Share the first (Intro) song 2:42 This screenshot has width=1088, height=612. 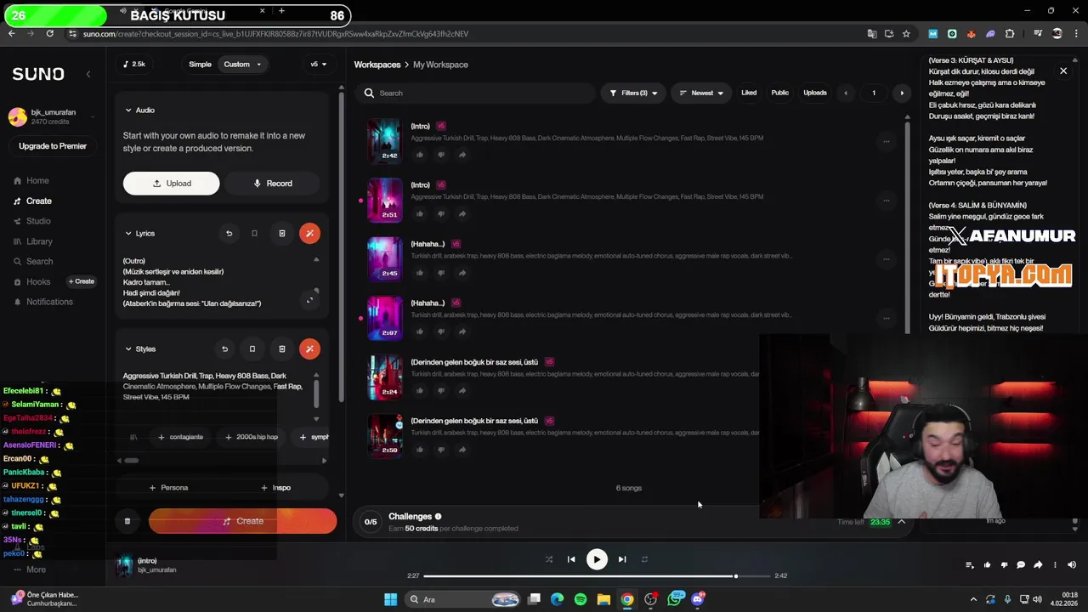click(462, 155)
